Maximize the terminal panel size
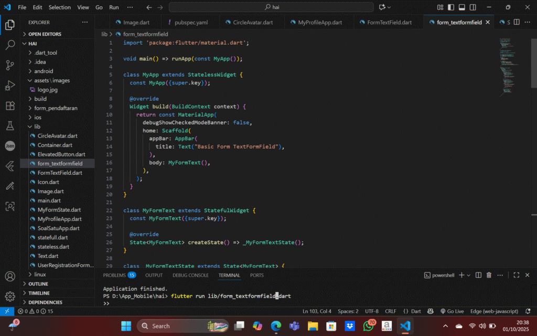Screen dimensions: 537x336 [x=516, y=275]
